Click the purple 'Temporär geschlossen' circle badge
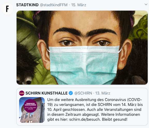This screenshot has width=149, height=128. click(31, 106)
